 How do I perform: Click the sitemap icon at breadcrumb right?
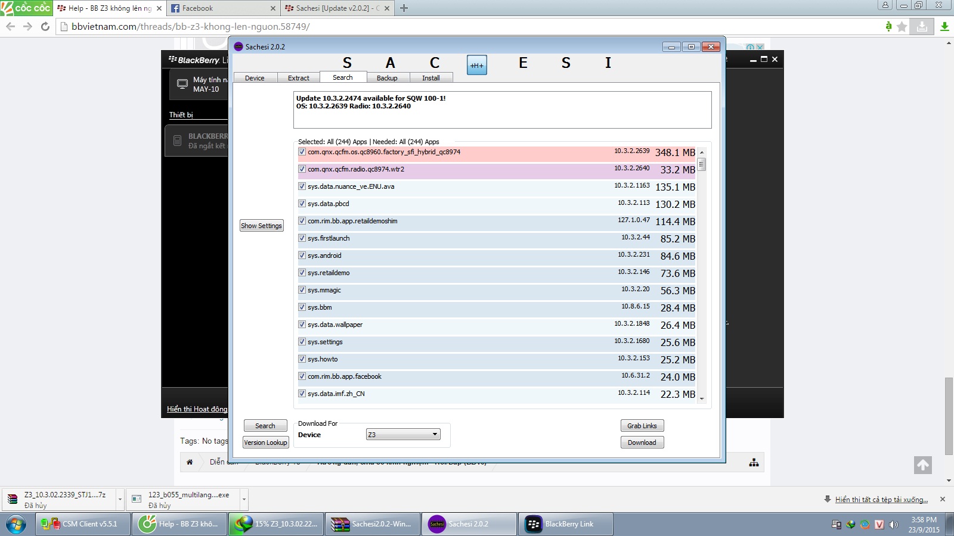(x=754, y=463)
